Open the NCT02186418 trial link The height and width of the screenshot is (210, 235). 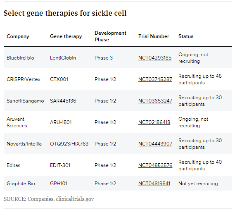154,122
